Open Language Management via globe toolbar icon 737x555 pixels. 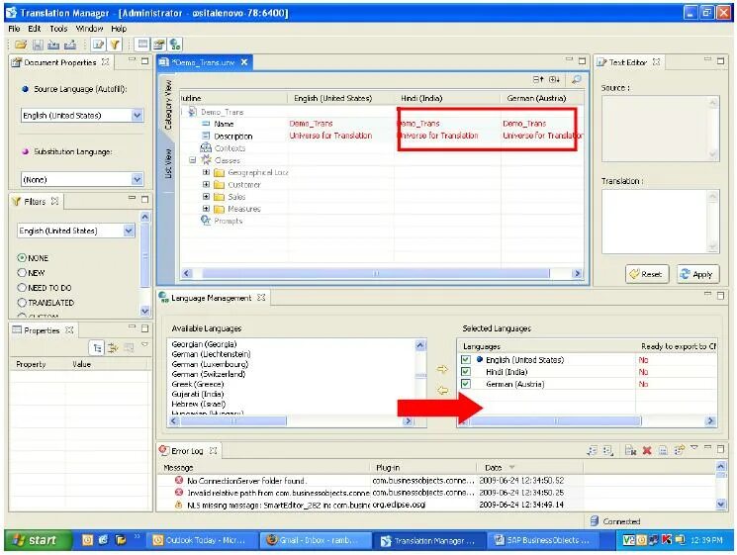pos(175,45)
